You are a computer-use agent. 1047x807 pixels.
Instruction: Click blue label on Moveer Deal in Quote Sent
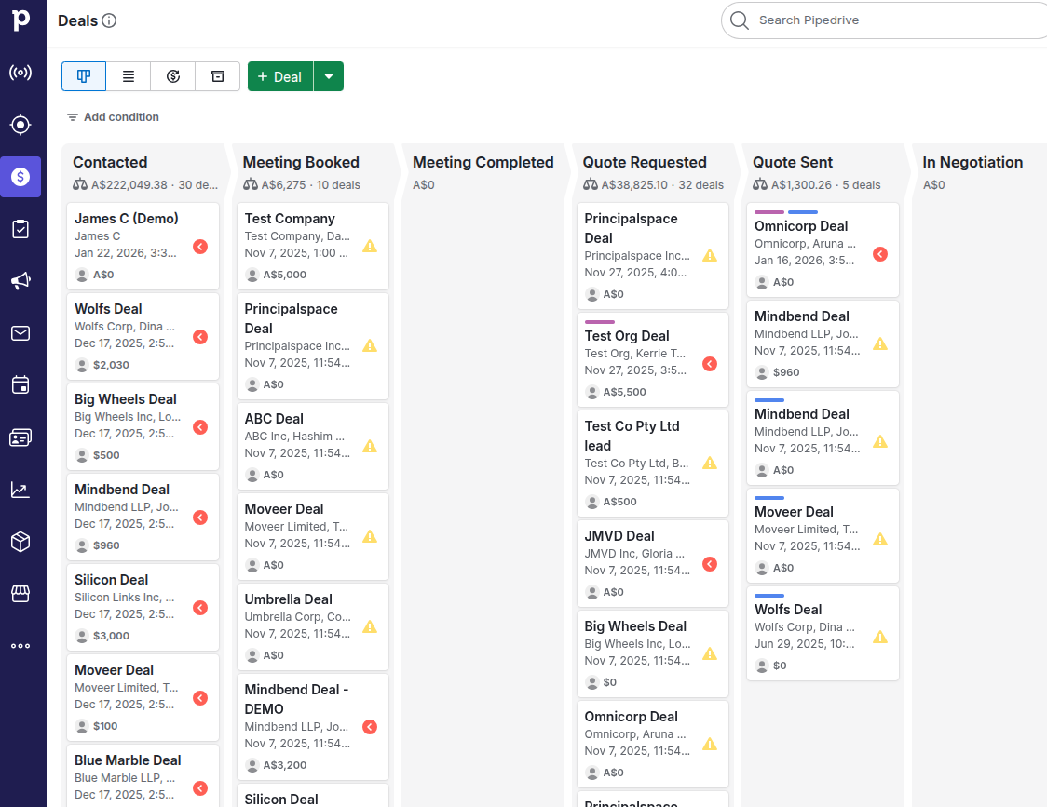[x=769, y=498]
